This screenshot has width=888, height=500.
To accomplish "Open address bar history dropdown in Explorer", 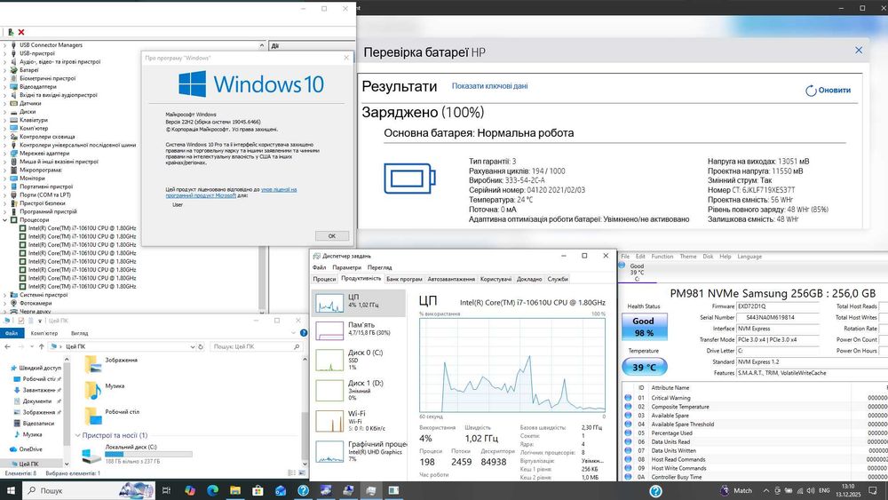I will click(193, 346).
